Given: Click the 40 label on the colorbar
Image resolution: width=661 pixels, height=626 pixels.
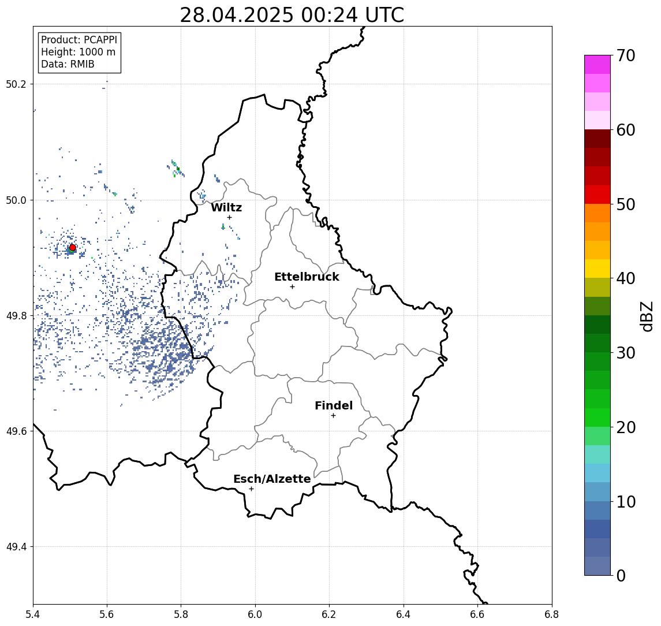Looking at the screenshot, I should [x=626, y=278].
